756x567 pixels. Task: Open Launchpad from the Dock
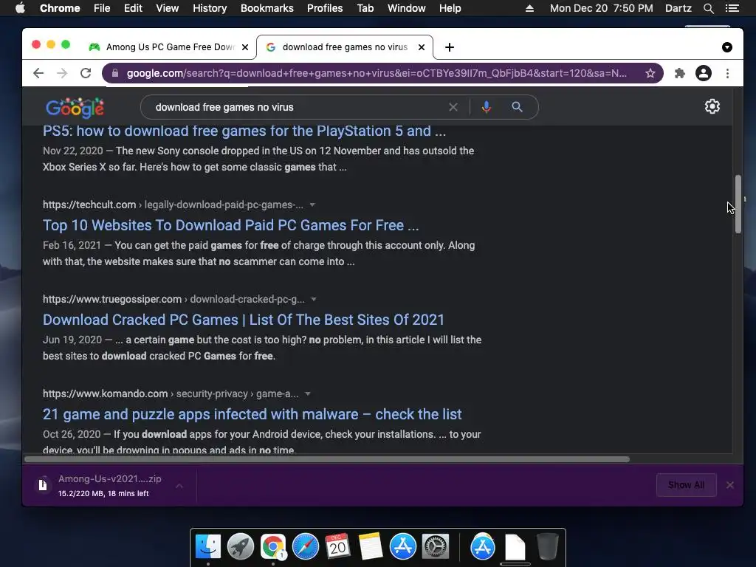(241, 547)
